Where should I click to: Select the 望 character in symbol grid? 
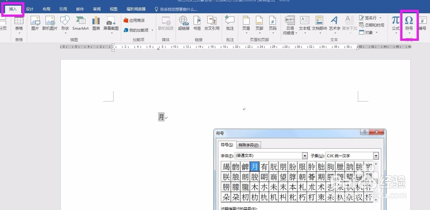[283, 177]
